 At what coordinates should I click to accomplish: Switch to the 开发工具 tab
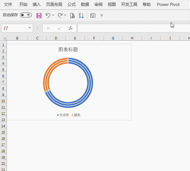(129, 4)
